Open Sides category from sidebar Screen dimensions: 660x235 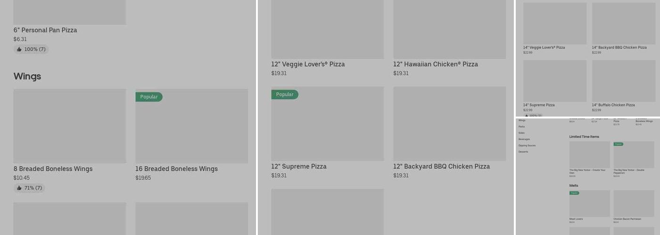521,133
